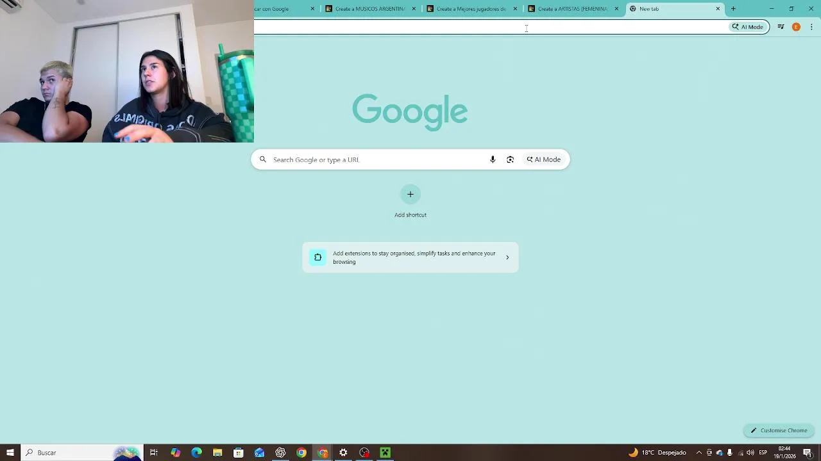Open the 'Add extensions to stay organised' card text

click(414, 257)
